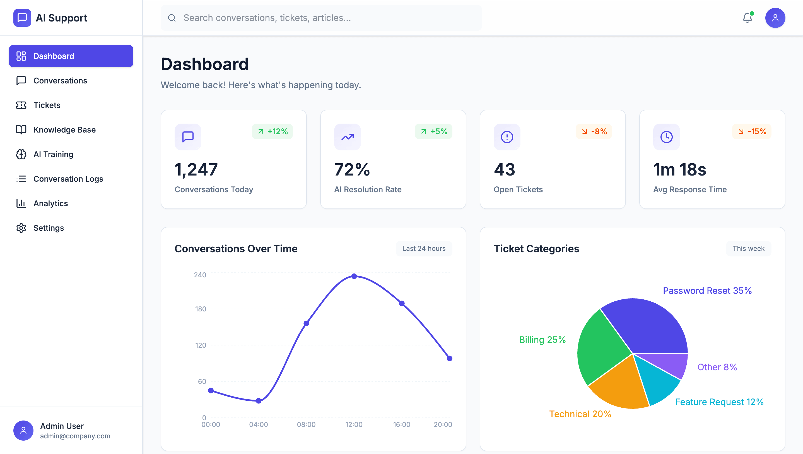
Task: Open the Last 24 hours range selector
Action: pos(424,249)
